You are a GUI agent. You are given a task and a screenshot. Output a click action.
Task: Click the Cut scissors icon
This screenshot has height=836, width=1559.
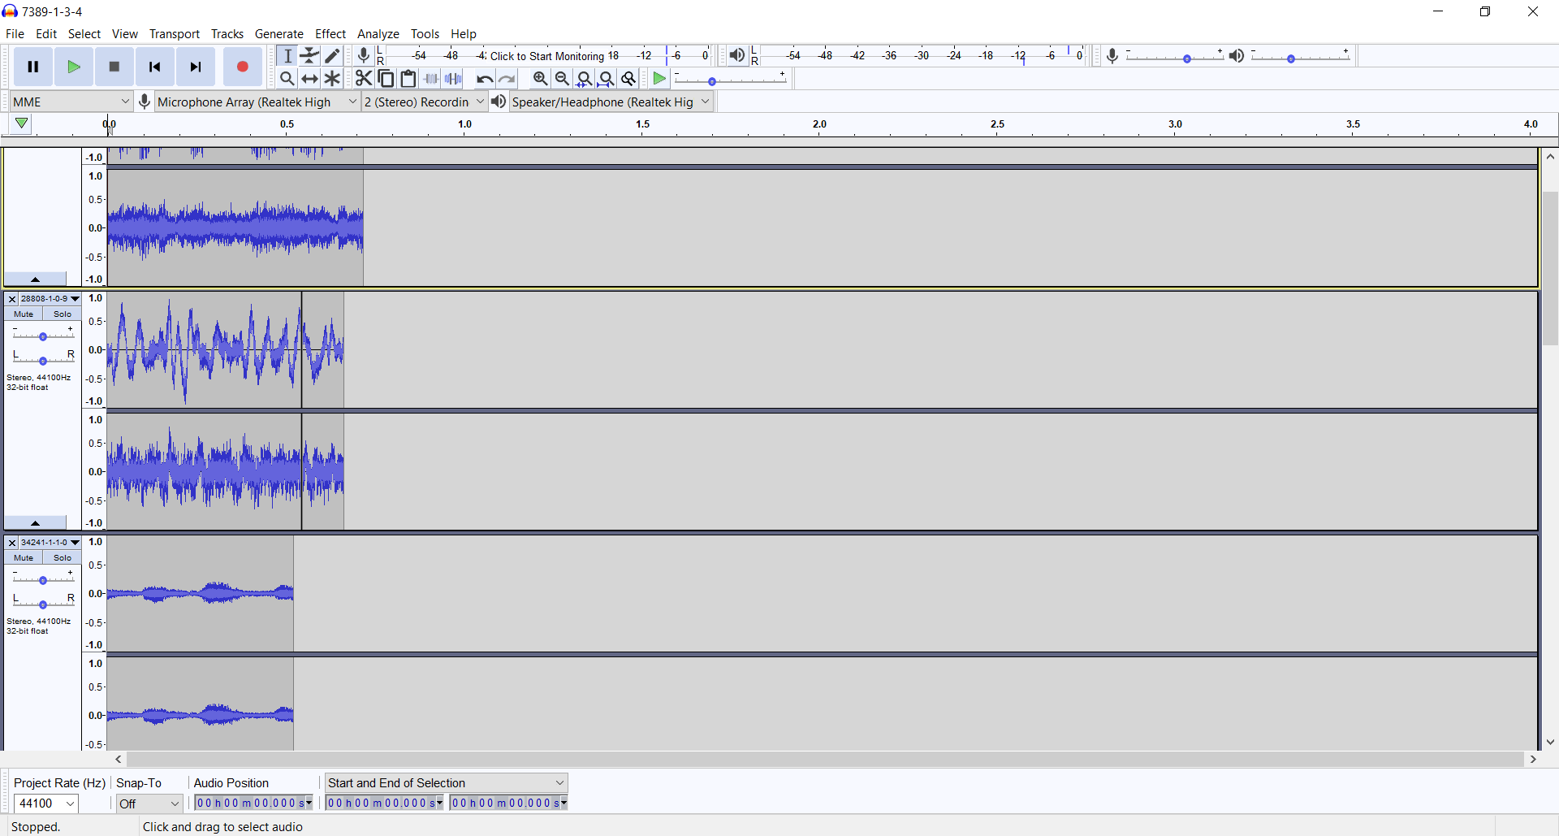tap(364, 79)
